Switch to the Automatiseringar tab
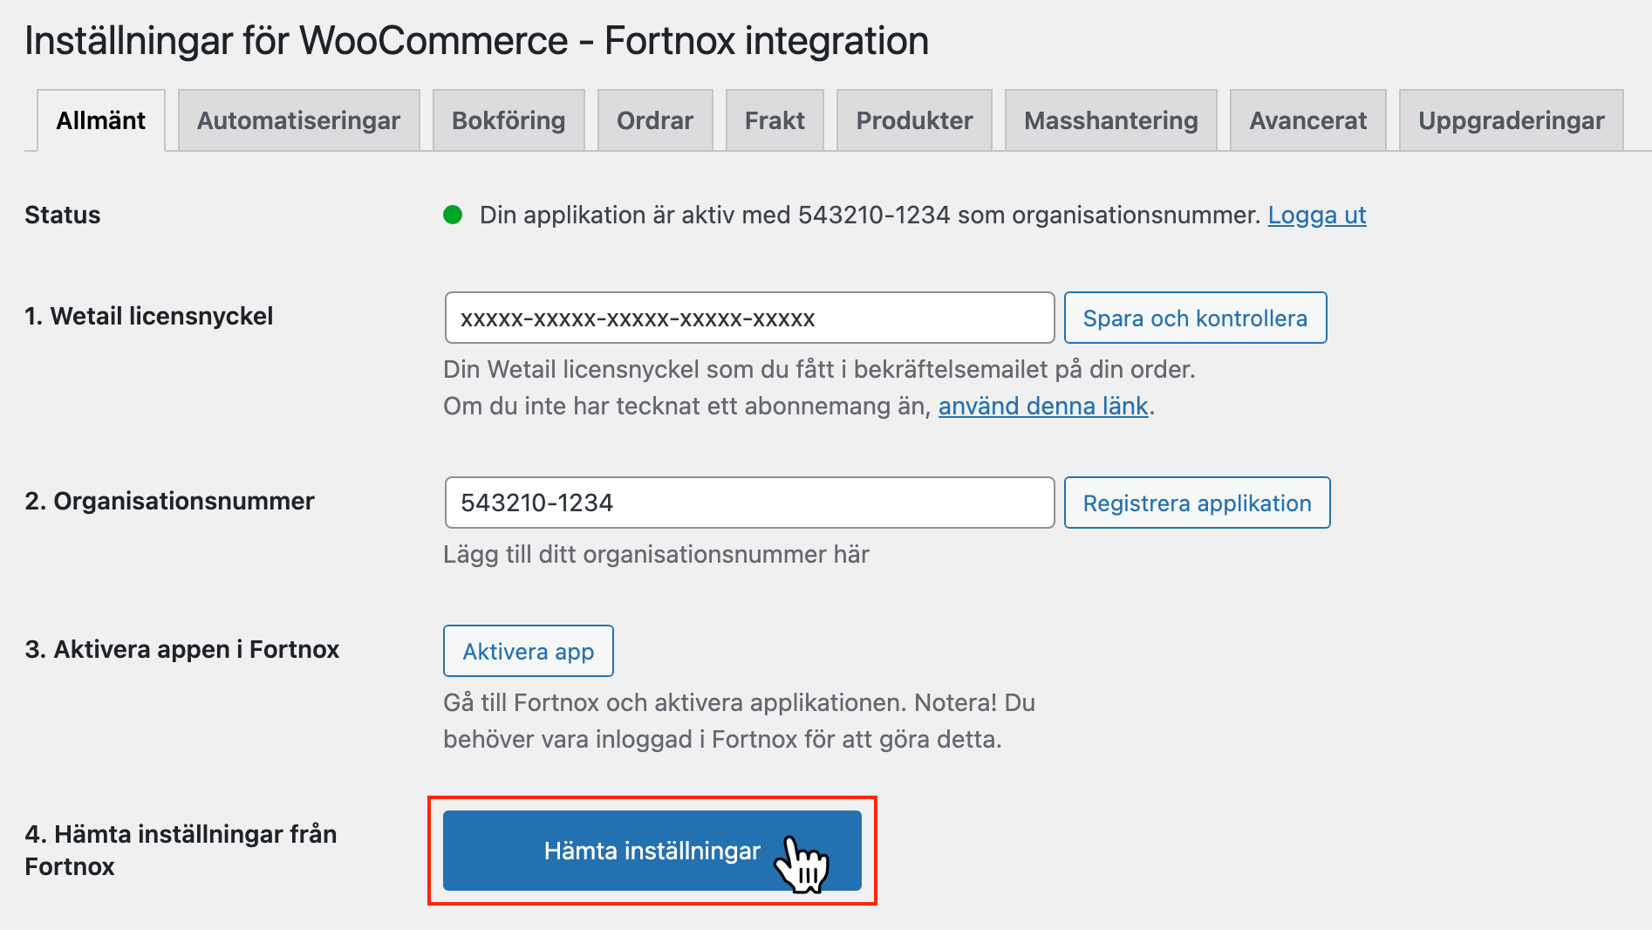The width and height of the screenshot is (1652, 930). 298,120
